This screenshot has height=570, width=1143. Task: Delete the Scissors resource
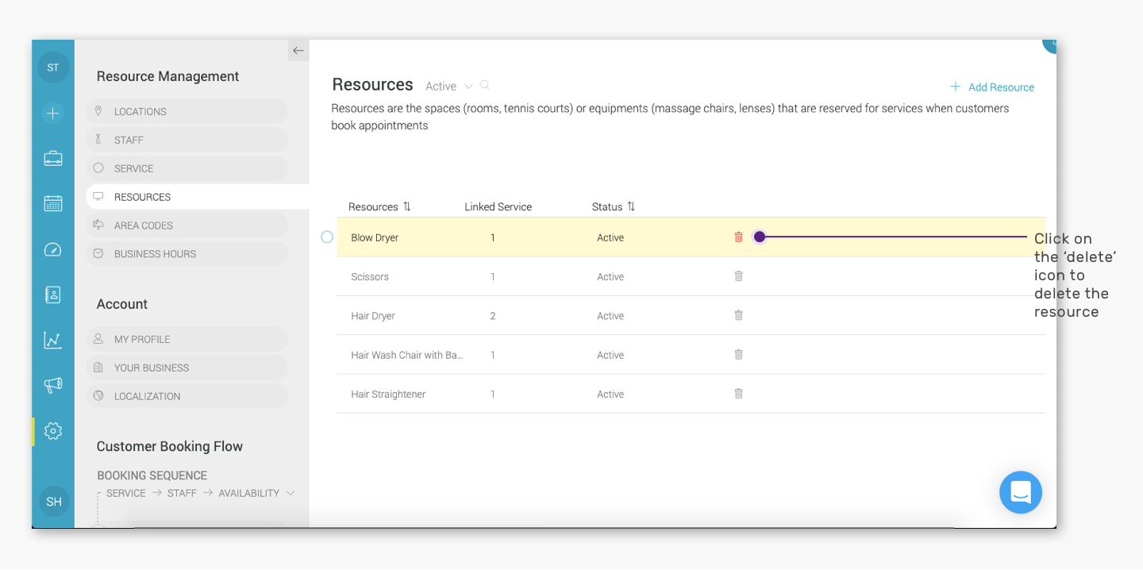738,276
